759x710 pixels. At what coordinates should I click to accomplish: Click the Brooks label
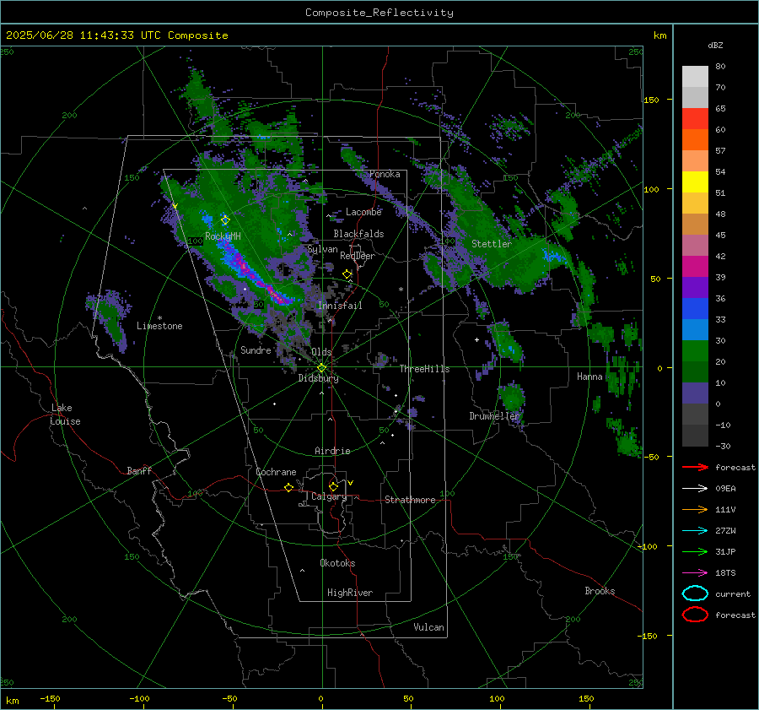(600, 591)
